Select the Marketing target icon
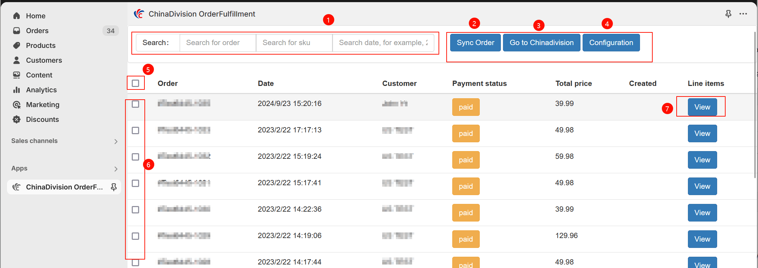The width and height of the screenshot is (758, 268). 17,105
